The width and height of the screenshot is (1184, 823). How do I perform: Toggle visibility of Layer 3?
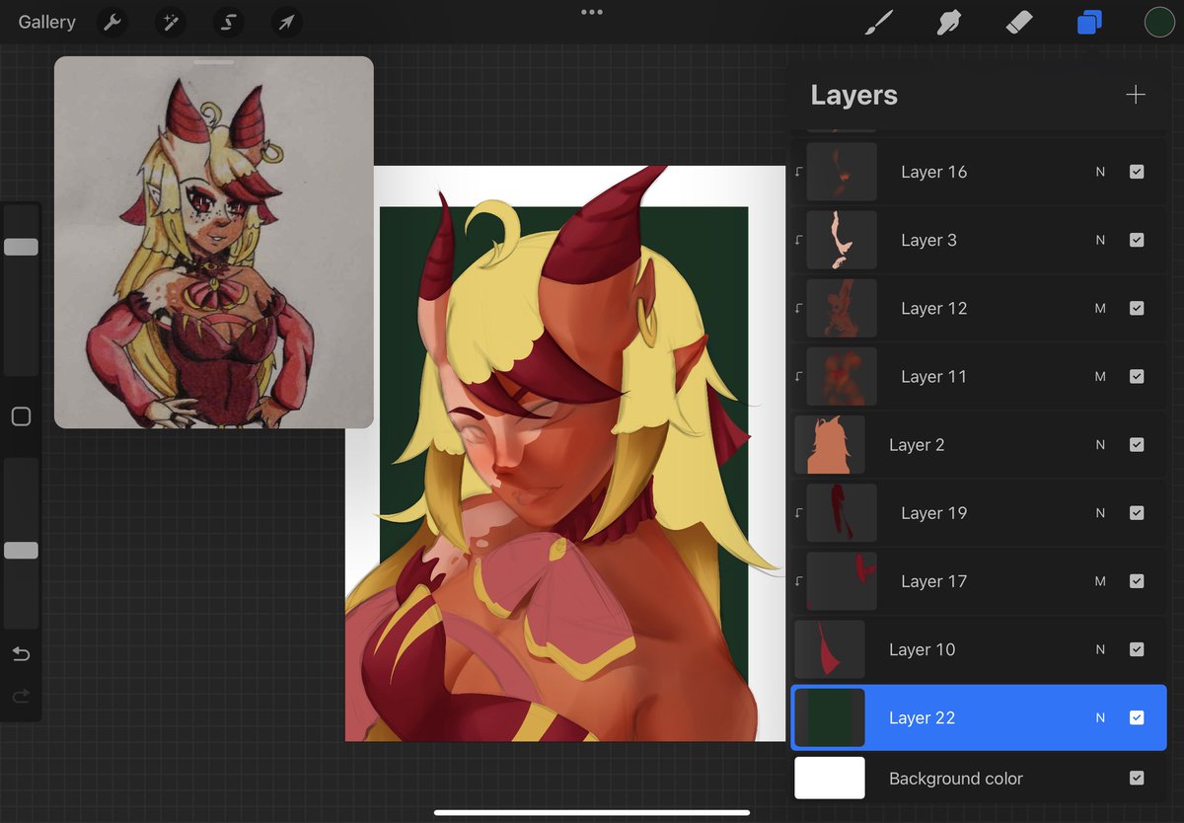click(x=1137, y=240)
